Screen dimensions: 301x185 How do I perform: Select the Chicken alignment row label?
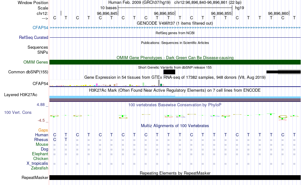41,158
